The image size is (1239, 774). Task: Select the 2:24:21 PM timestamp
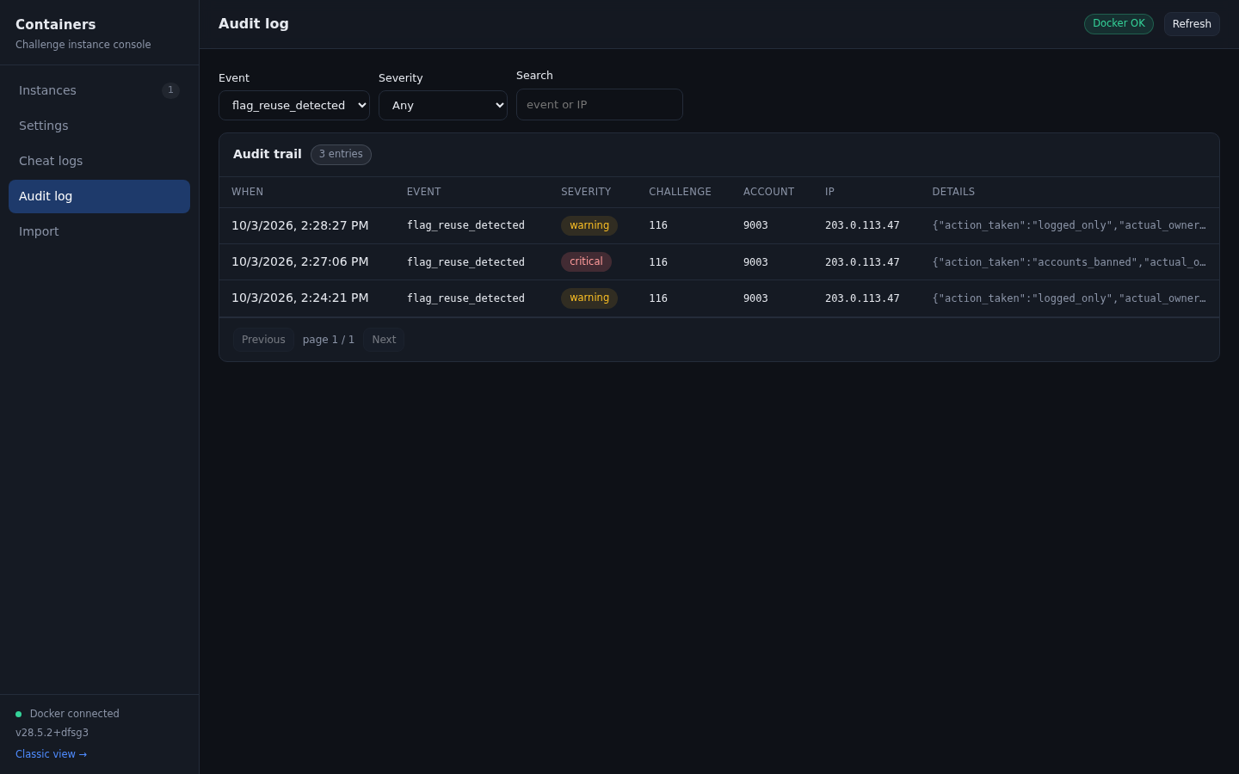(299, 298)
